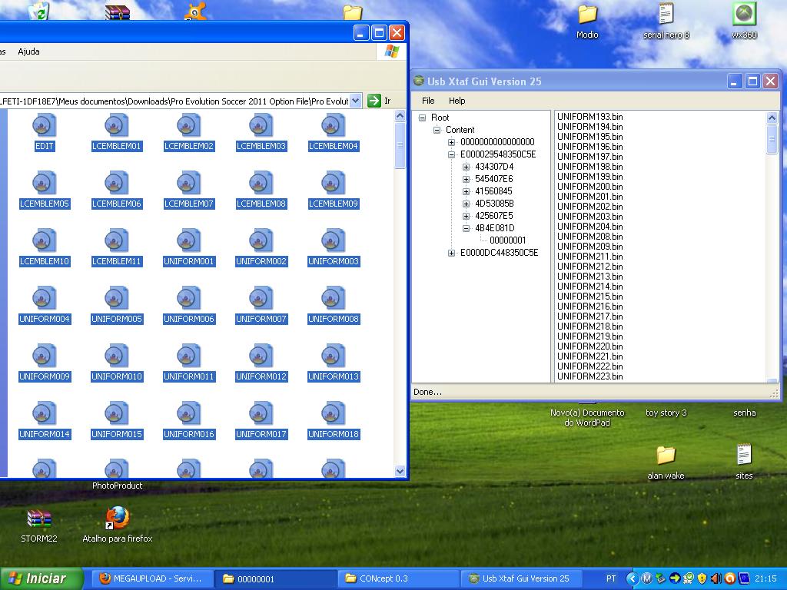Switch to Usb Xtaf Gui taskbar button

(x=522, y=578)
